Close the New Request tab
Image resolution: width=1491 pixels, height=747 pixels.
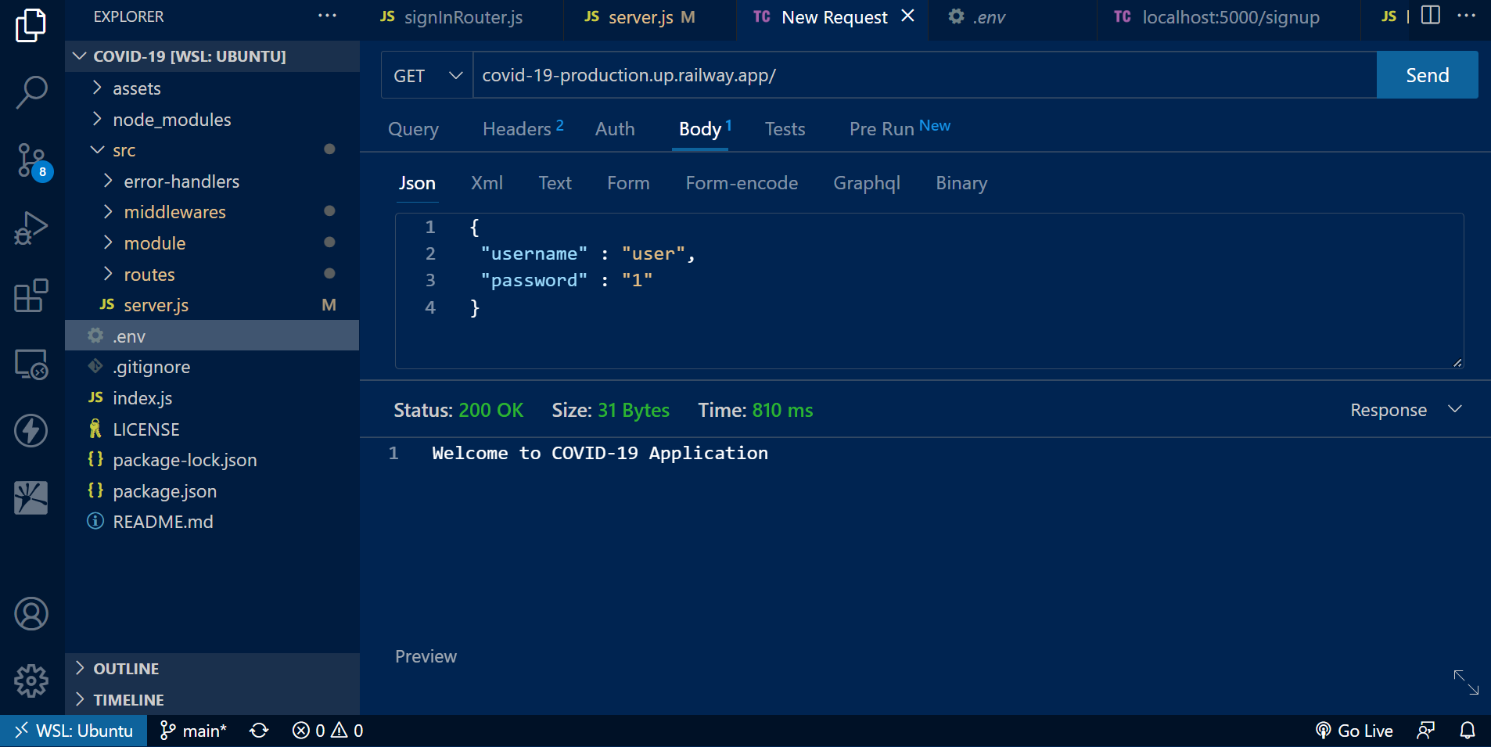tap(907, 16)
